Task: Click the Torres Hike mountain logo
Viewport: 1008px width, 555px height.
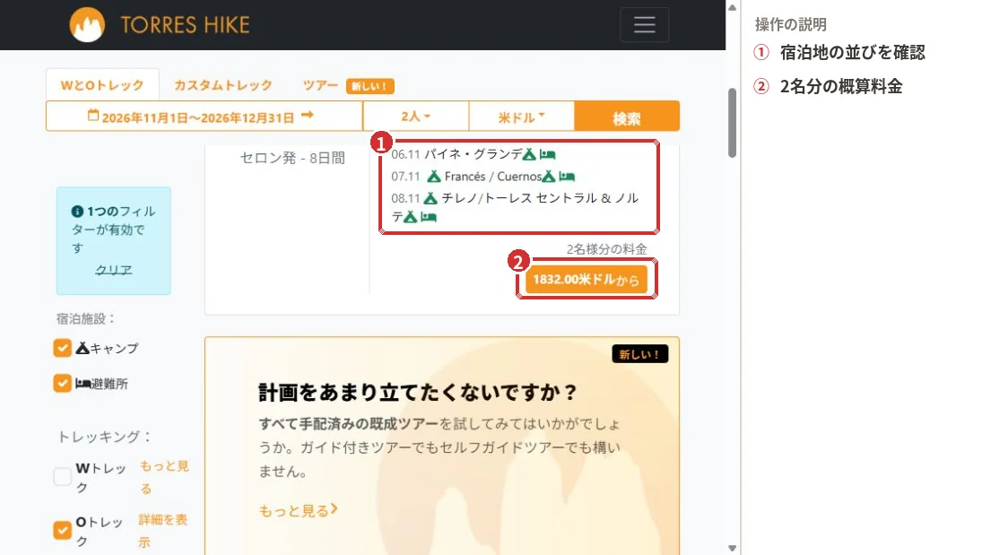Action: (x=87, y=24)
